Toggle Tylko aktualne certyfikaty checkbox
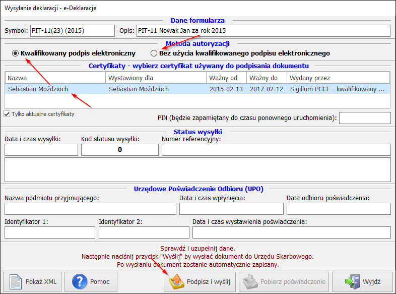Viewport: 396px width, 294px height. 7,114
